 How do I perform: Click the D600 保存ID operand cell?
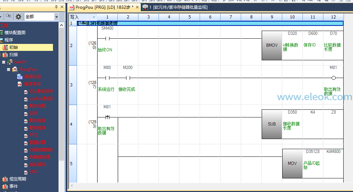tap(313, 45)
